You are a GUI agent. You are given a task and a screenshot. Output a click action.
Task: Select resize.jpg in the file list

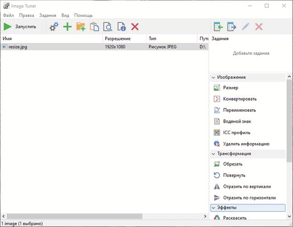pyautogui.click(x=18, y=47)
